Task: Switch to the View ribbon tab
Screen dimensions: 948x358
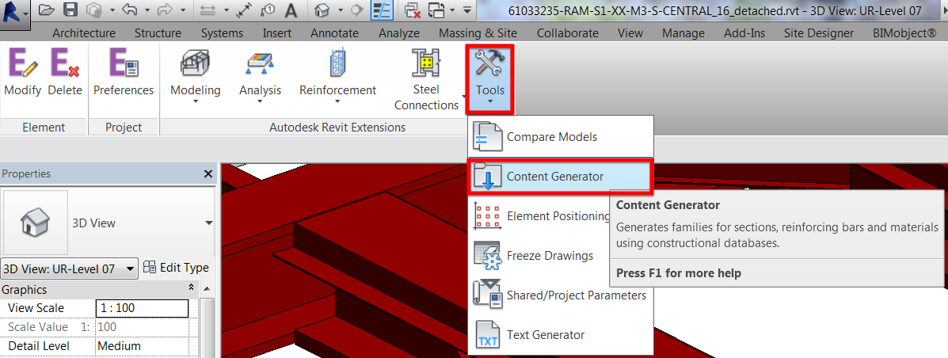Action: pos(630,33)
